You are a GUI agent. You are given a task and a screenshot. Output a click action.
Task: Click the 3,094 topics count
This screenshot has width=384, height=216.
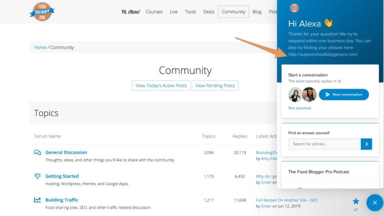208,152
